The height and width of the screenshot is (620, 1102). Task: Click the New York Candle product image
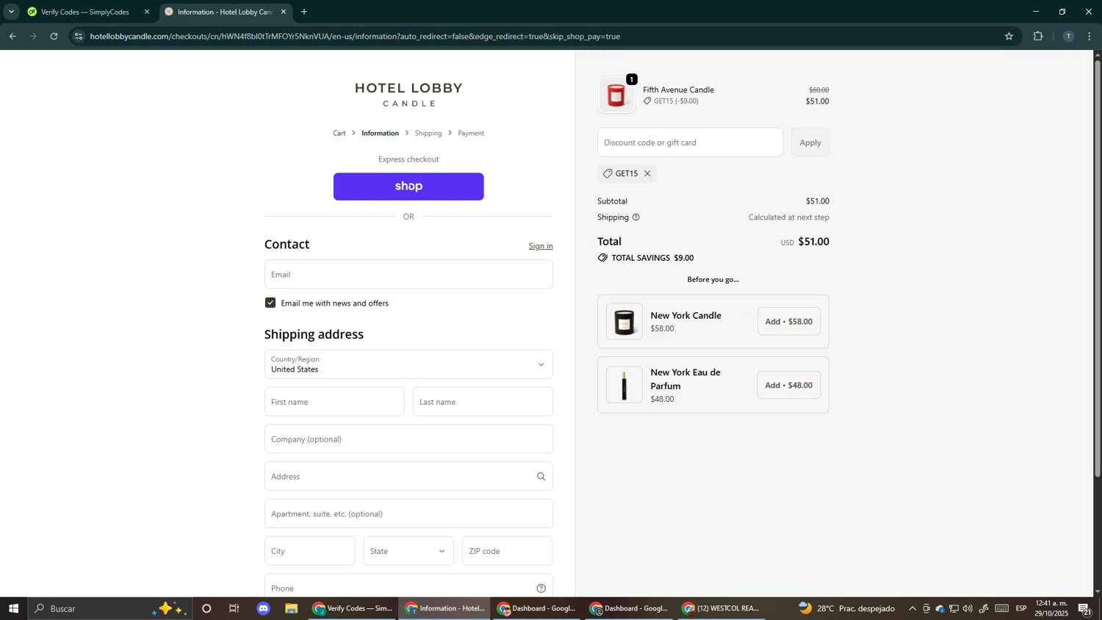tap(624, 322)
